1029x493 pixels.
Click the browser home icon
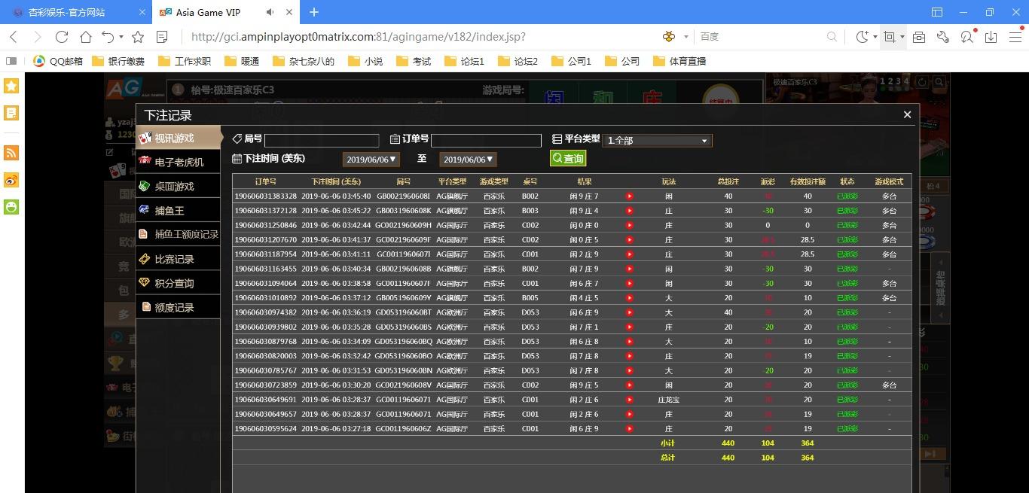pos(86,36)
